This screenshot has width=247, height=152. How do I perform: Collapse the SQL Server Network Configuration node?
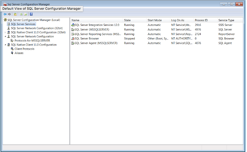[5, 37]
